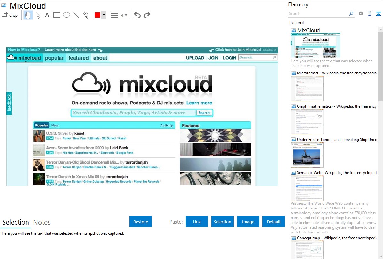383x259 pixels.
Task: Select the straight line tool
Action: coord(76,15)
